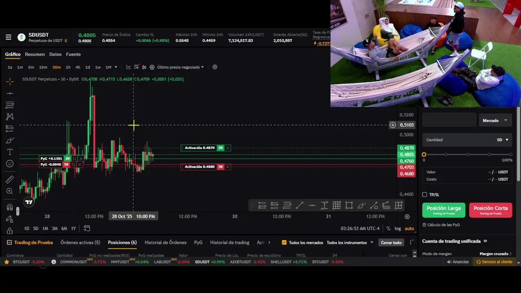Image resolution: width=521 pixels, height=293 pixels.
Task: Open the Fibonacci retracement tool group
Action: pos(10,105)
